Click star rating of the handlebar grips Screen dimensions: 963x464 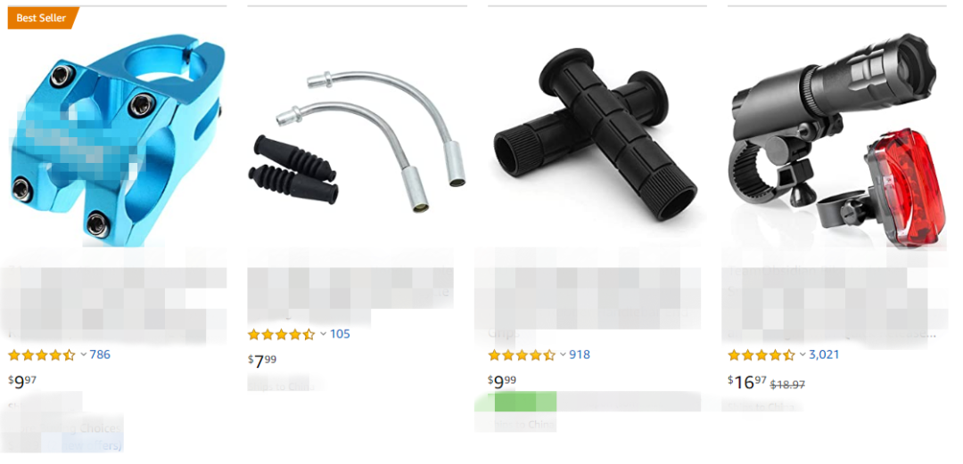click(x=522, y=354)
